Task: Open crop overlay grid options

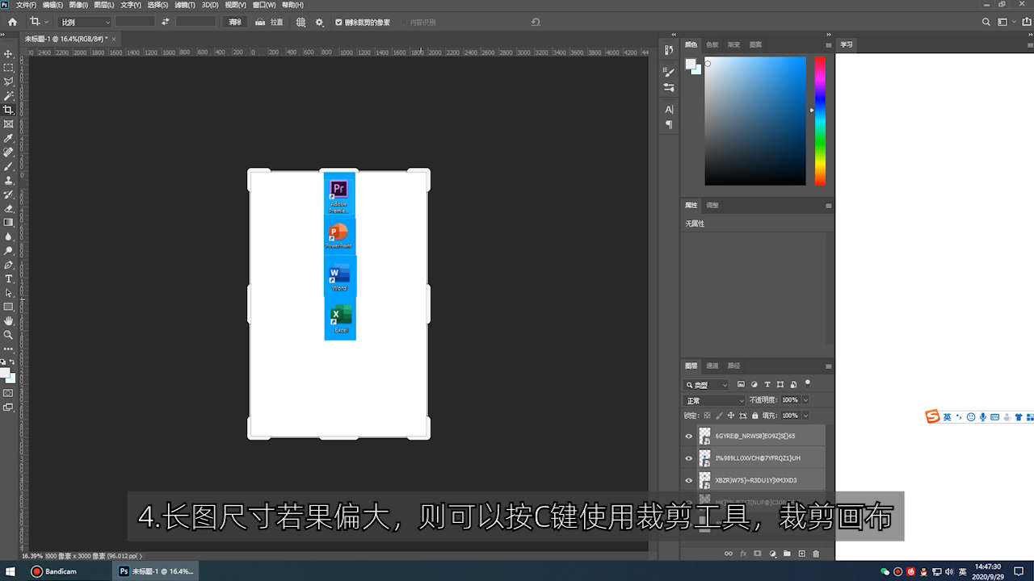Action: [301, 22]
